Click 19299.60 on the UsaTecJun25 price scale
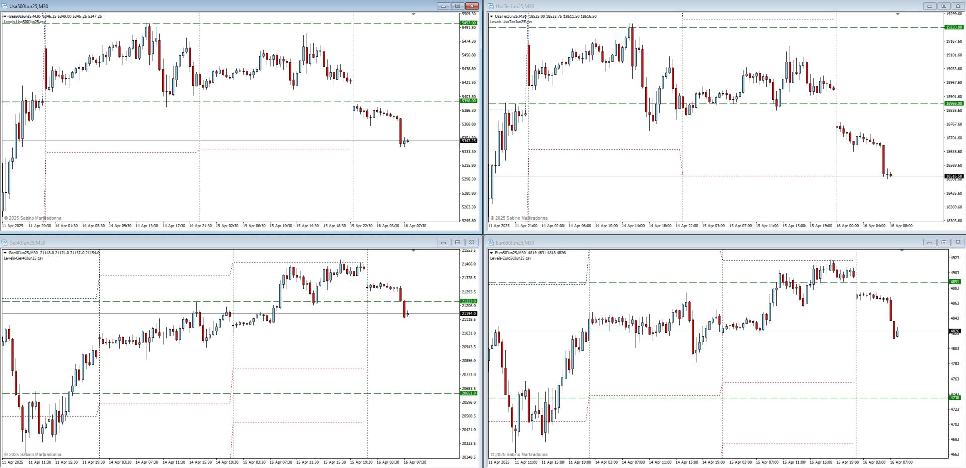Viewport: 966px width, 468px height. [954, 14]
